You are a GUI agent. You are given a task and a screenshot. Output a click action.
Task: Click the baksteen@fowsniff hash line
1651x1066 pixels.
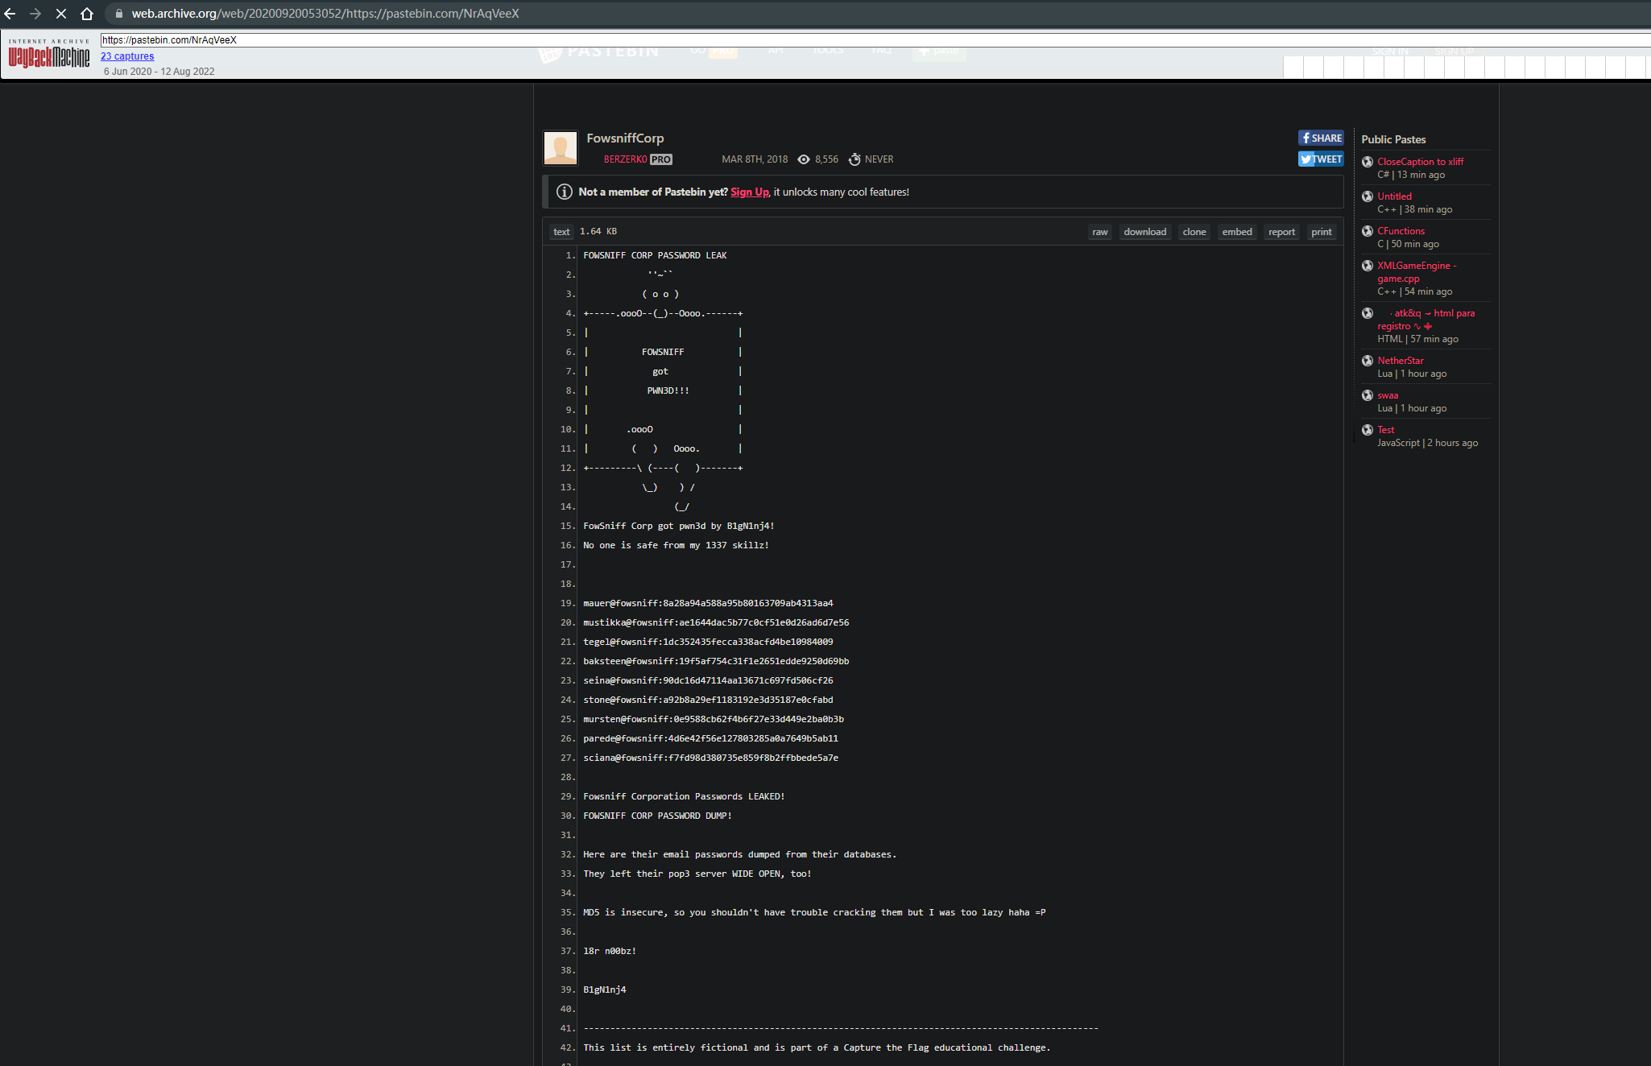716,661
